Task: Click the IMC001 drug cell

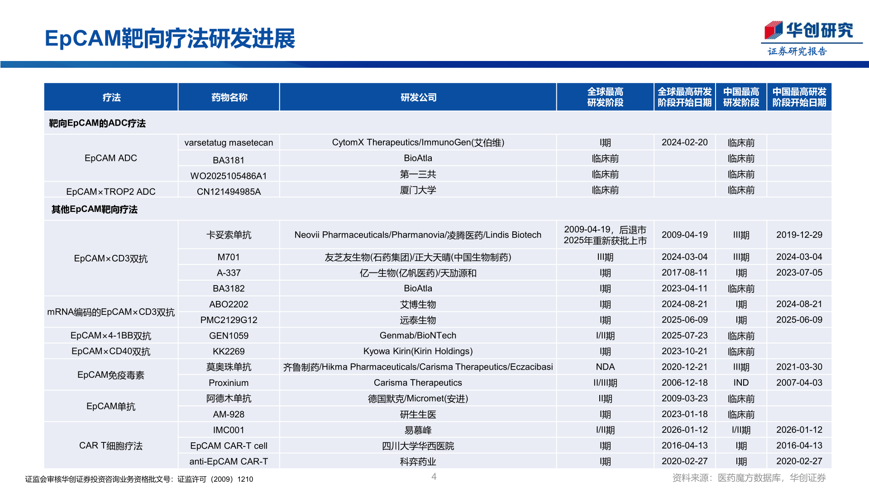Action: 229,430
